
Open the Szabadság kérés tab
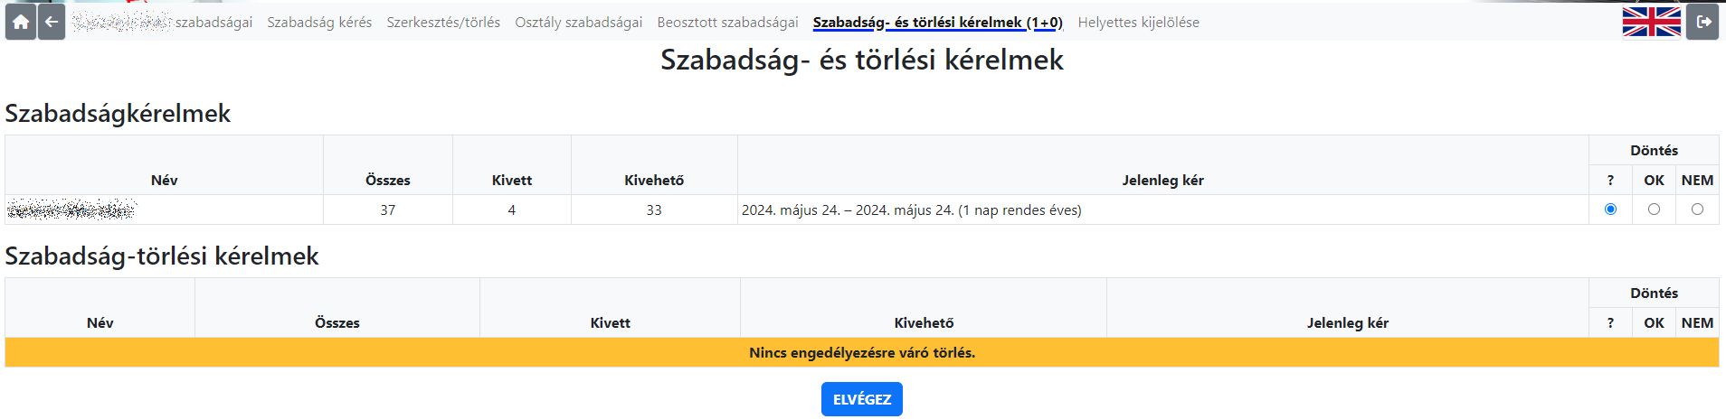point(319,23)
